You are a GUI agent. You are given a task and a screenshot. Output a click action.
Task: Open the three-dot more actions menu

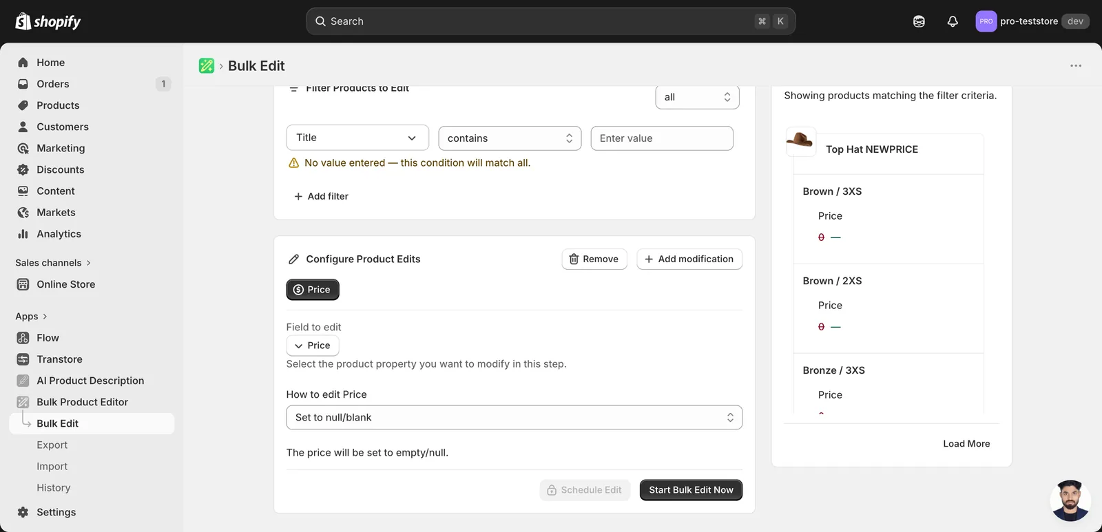1076,65
